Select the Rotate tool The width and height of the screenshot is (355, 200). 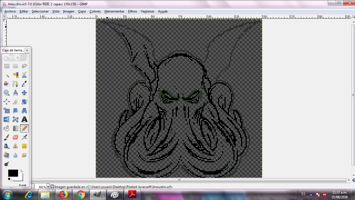pos(24,102)
